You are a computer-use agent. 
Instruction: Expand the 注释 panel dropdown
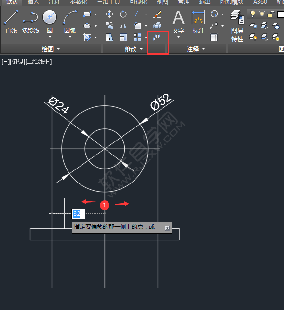(x=196, y=49)
